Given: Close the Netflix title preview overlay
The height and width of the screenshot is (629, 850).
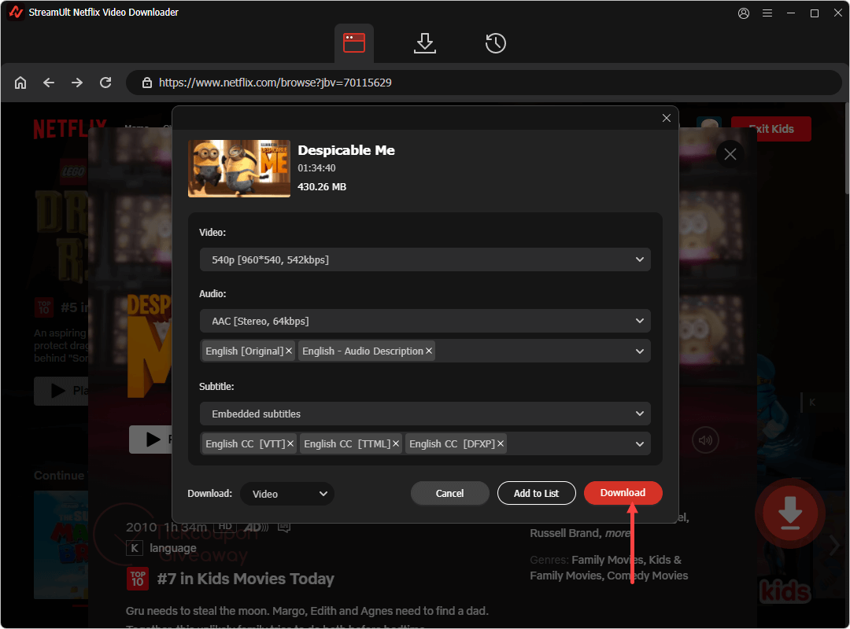Looking at the screenshot, I should pos(730,154).
